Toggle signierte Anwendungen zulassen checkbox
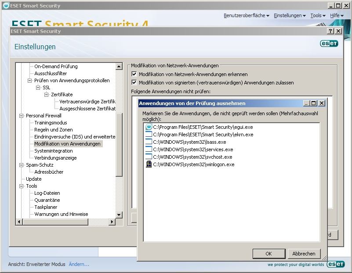 coord(134,82)
